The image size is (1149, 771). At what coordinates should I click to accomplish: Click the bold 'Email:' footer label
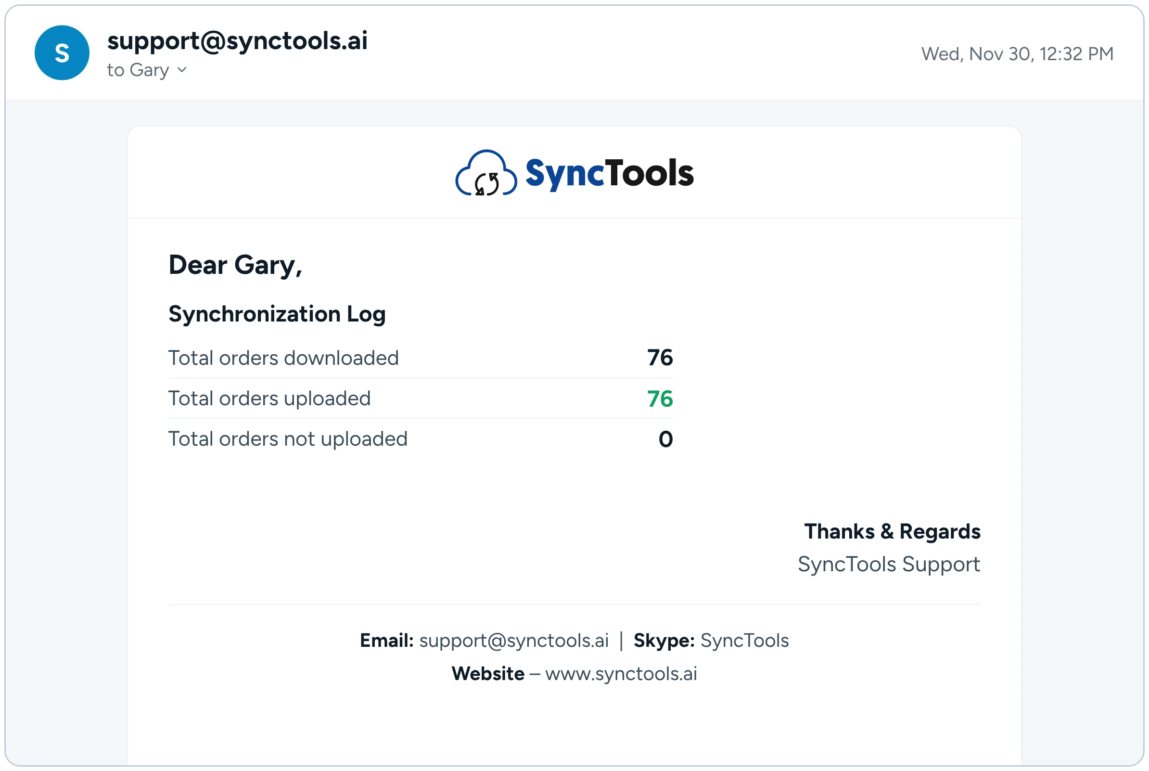pyautogui.click(x=387, y=641)
